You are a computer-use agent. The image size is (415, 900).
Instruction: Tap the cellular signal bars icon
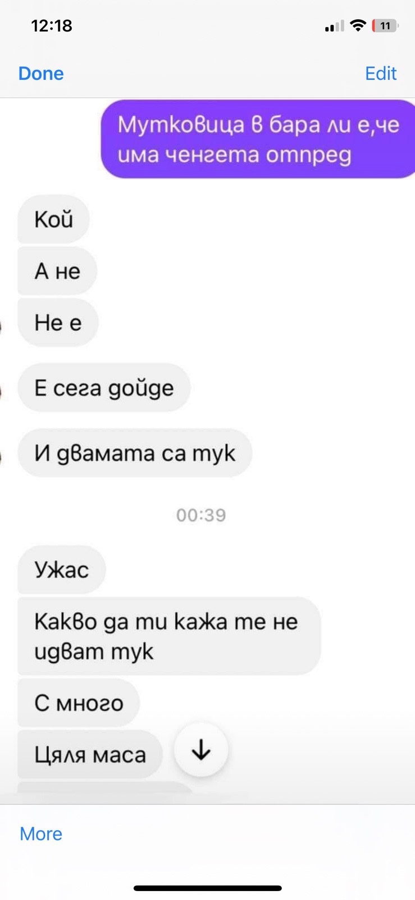(x=334, y=26)
